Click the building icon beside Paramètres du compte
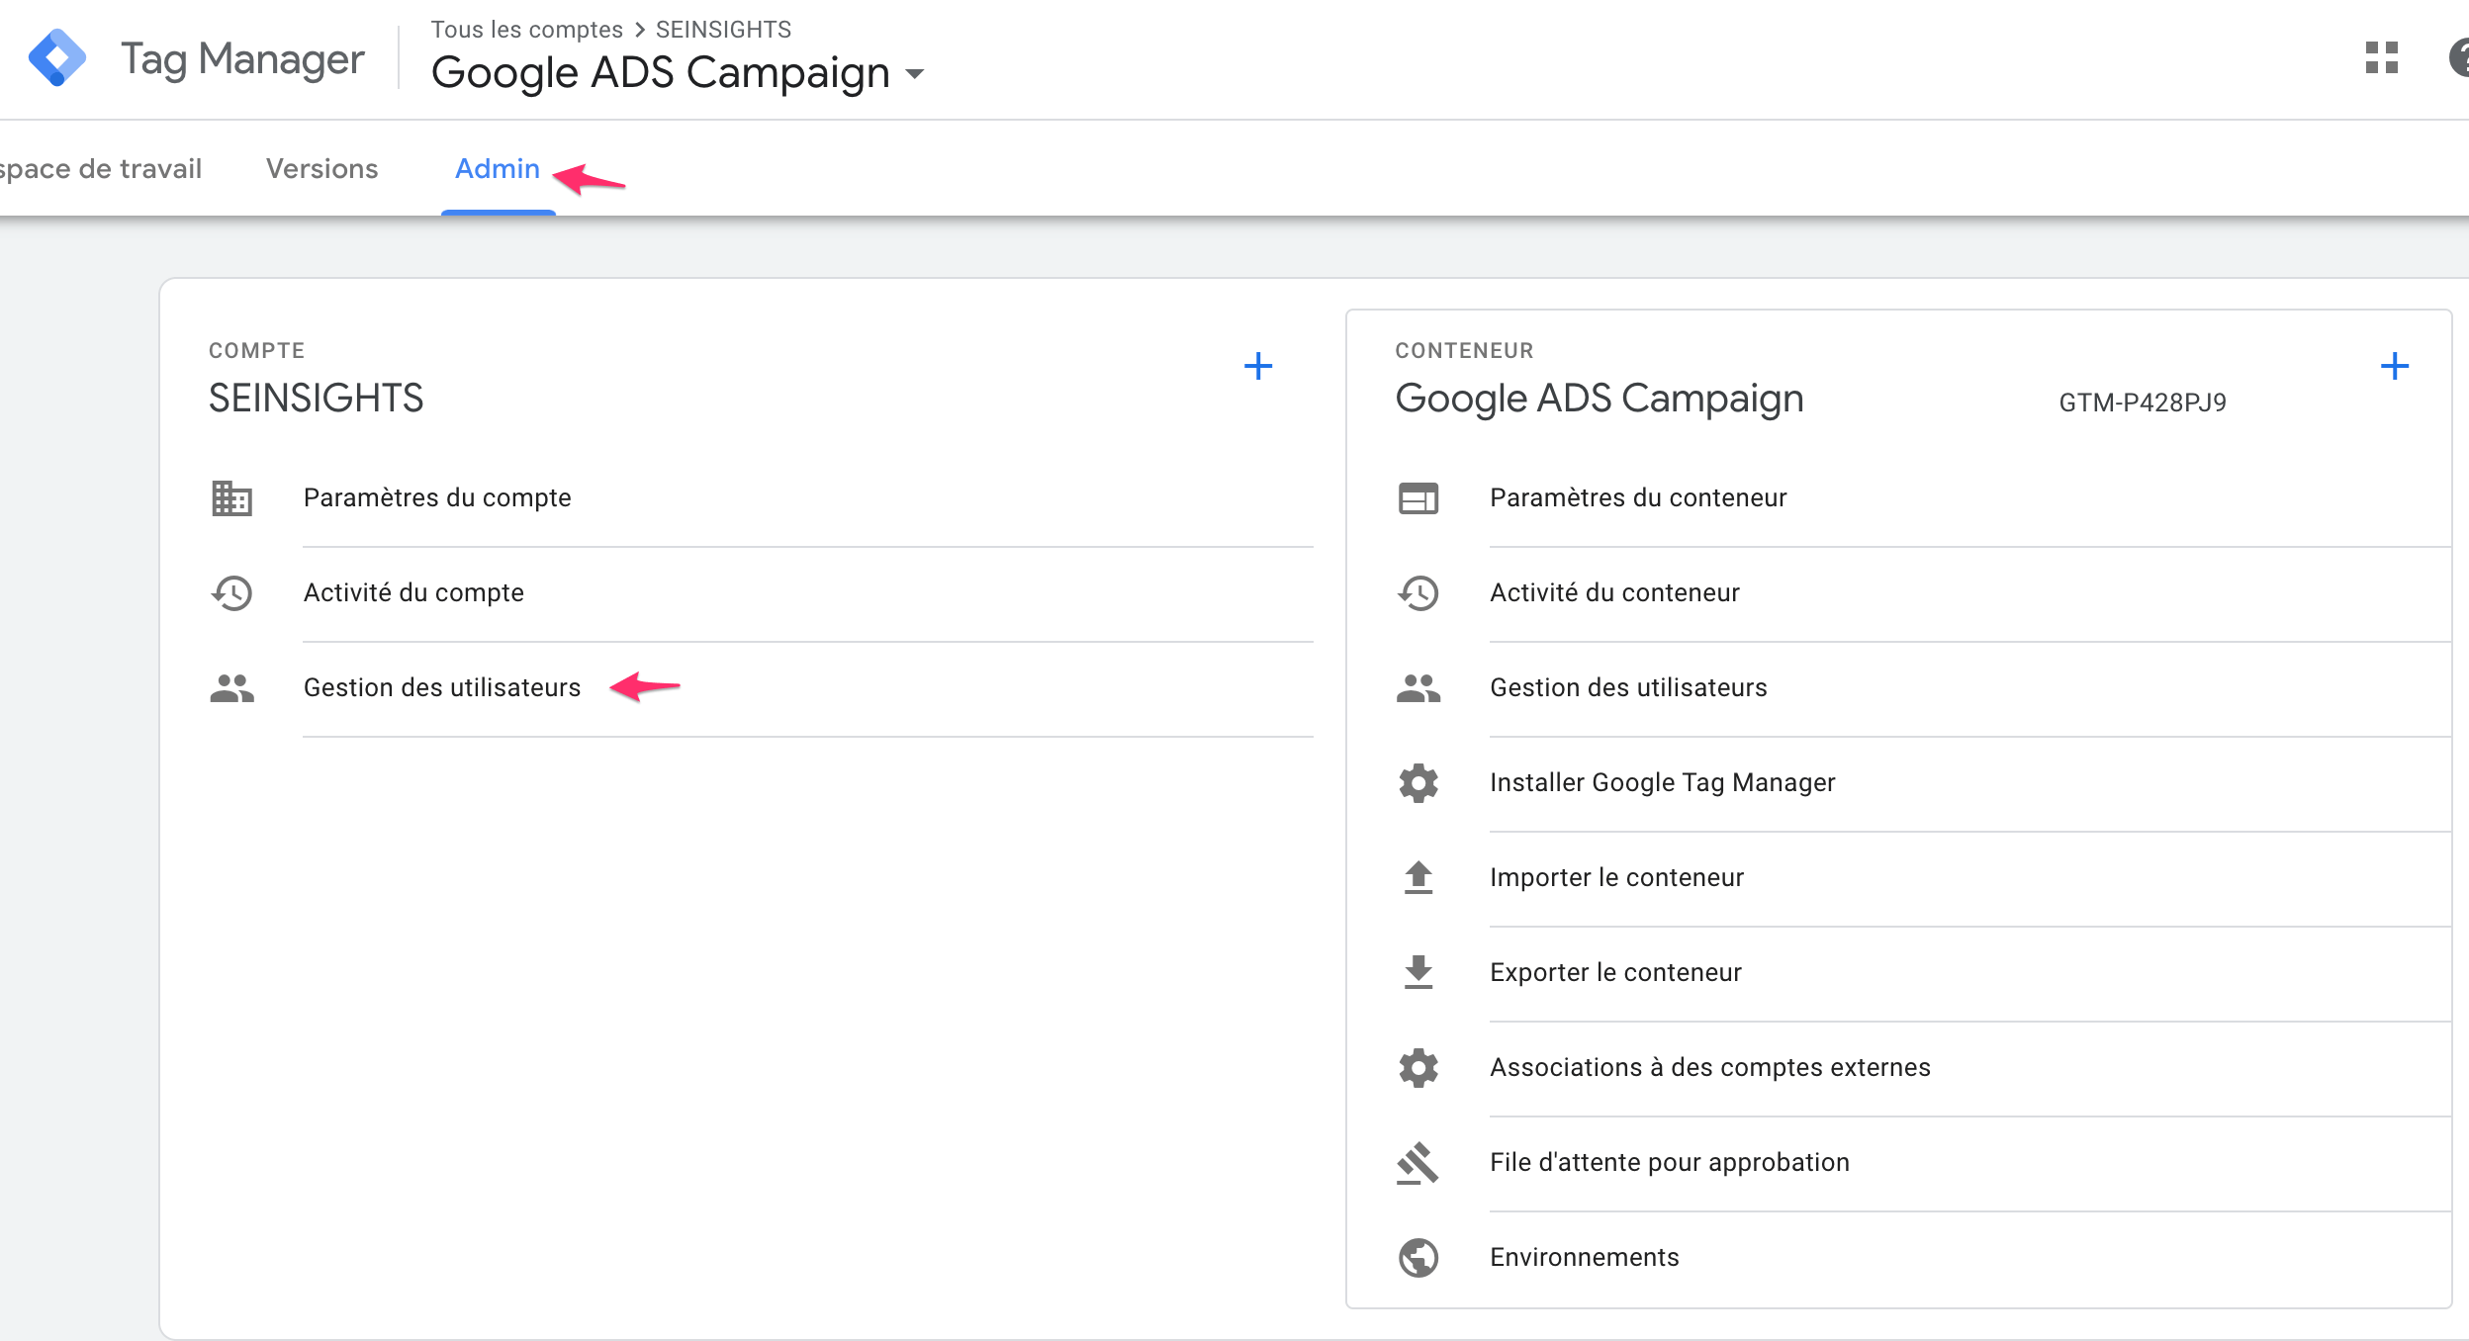The width and height of the screenshot is (2469, 1341). pos(230,499)
